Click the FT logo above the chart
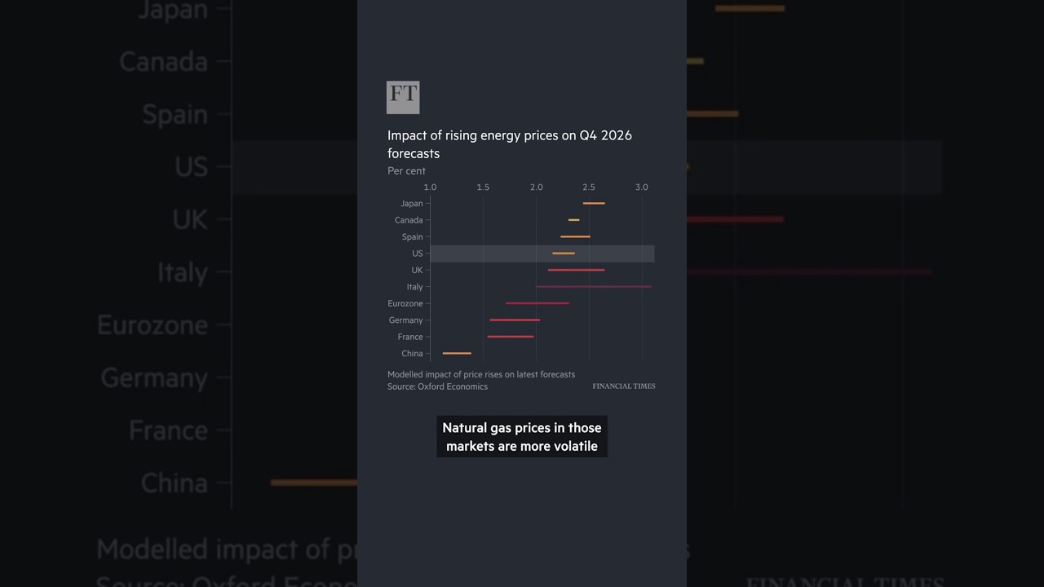The height and width of the screenshot is (587, 1044). coord(403,97)
